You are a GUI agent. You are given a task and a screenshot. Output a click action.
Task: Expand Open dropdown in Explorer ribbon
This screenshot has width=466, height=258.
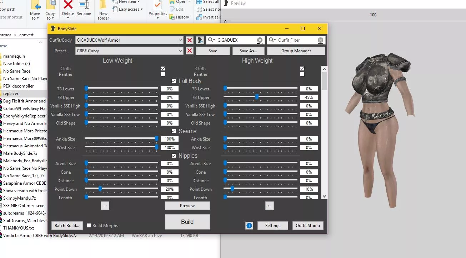click(x=189, y=2)
